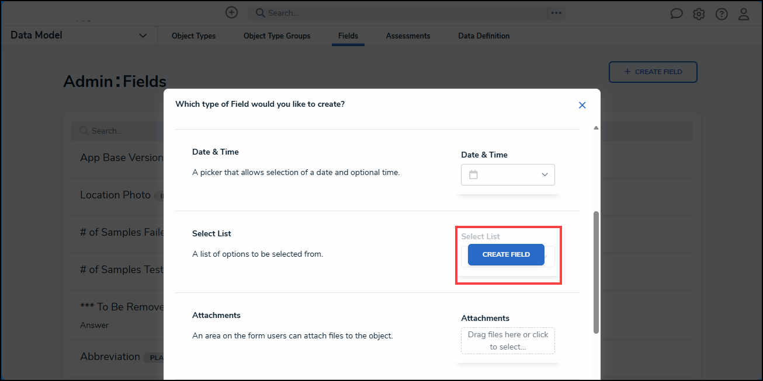Switch to the Data Definition tab
Screen dimensions: 763x381
click(484, 36)
